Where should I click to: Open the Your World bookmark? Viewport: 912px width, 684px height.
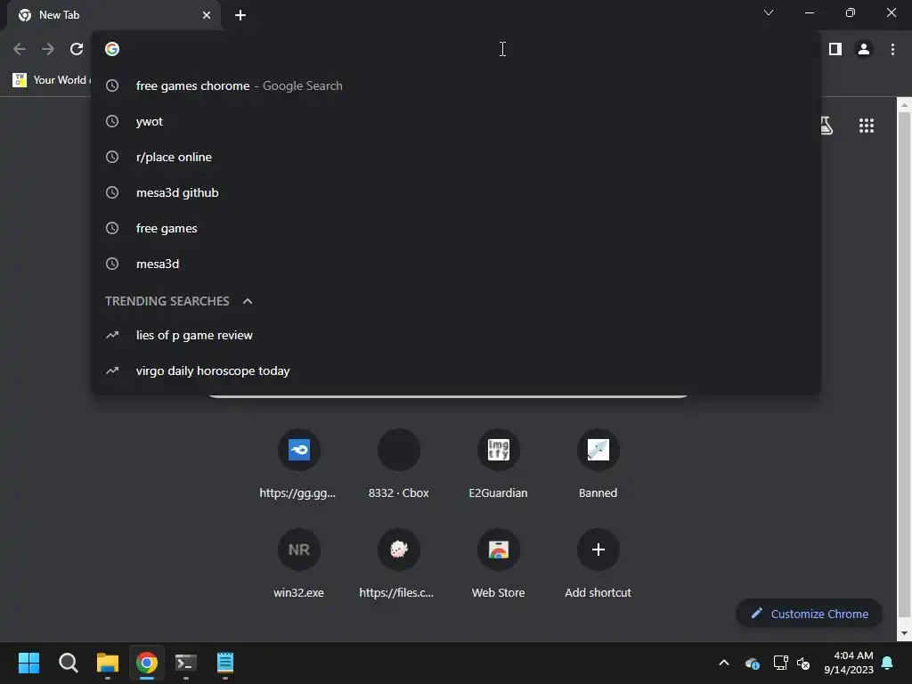(52, 80)
